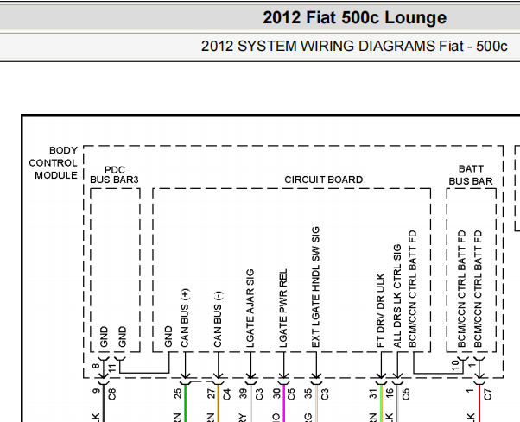Click the CAN BUS (-) signal label

point(218,319)
